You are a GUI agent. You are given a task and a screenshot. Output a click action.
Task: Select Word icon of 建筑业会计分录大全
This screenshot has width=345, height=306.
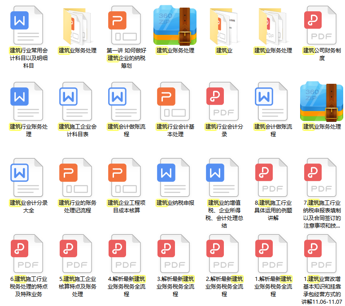[x=26, y=177]
